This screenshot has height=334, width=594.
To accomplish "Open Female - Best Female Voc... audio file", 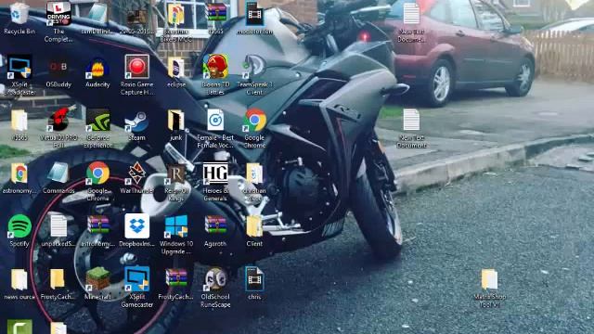I will point(215,121).
